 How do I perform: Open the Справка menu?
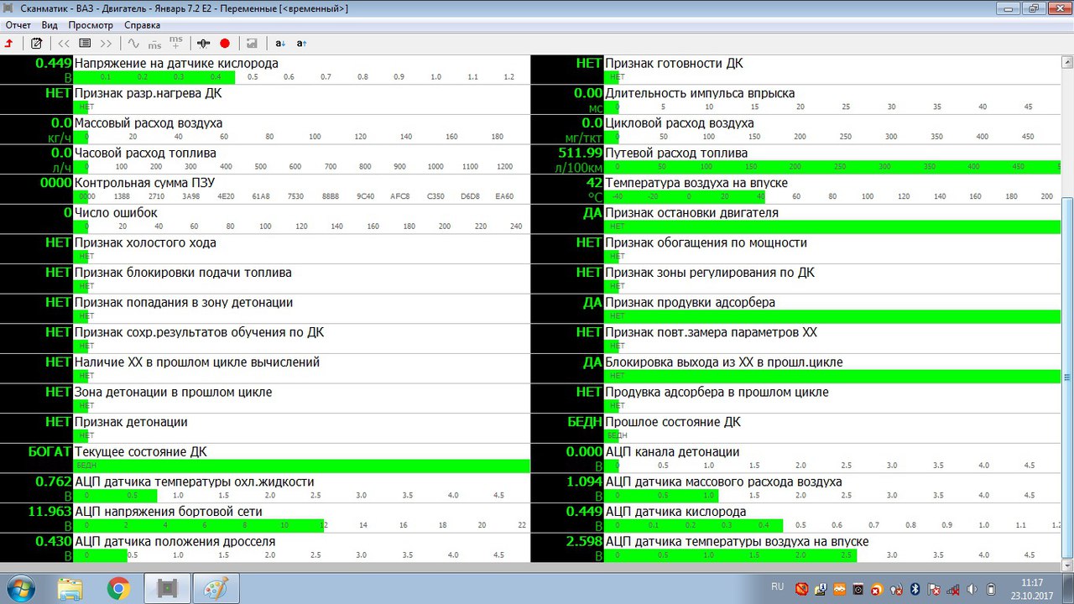(x=142, y=25)
